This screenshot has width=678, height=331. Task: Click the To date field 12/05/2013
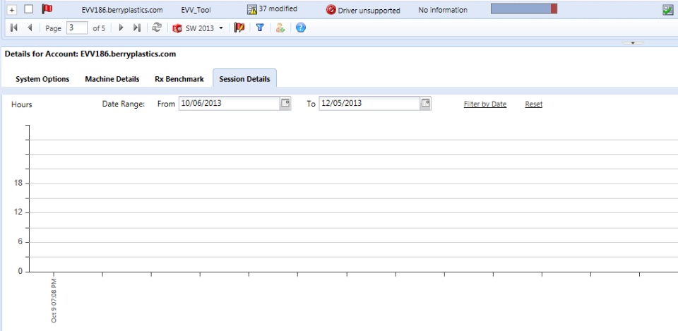[x=369, y=103]
